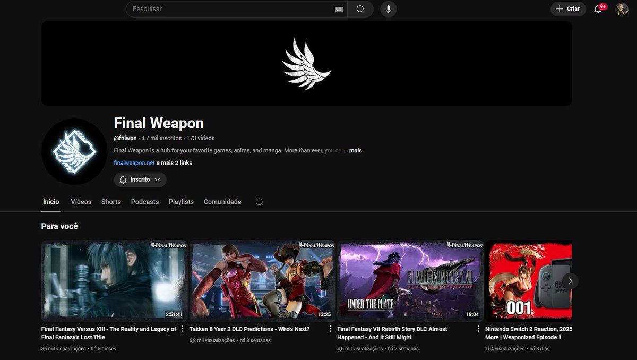The width and height of the screenshot is (637, 360).
Task: Click the Criar button
Action: tap(568, 9)
